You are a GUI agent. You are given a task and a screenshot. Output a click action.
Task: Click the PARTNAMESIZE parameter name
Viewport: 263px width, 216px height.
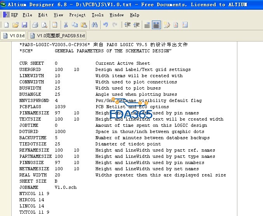pos(36,156)
